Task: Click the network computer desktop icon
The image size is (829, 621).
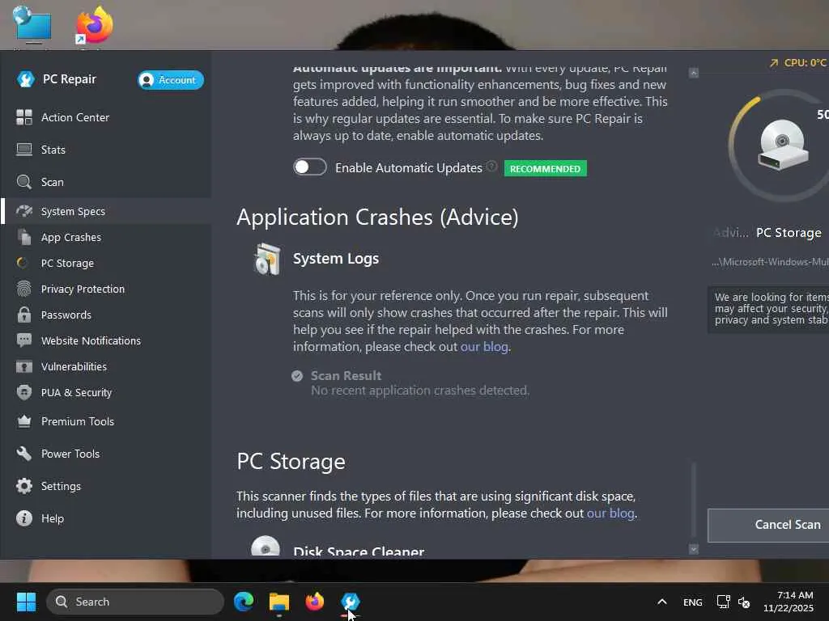Action: pyautogui.click(x=32, y=23)
